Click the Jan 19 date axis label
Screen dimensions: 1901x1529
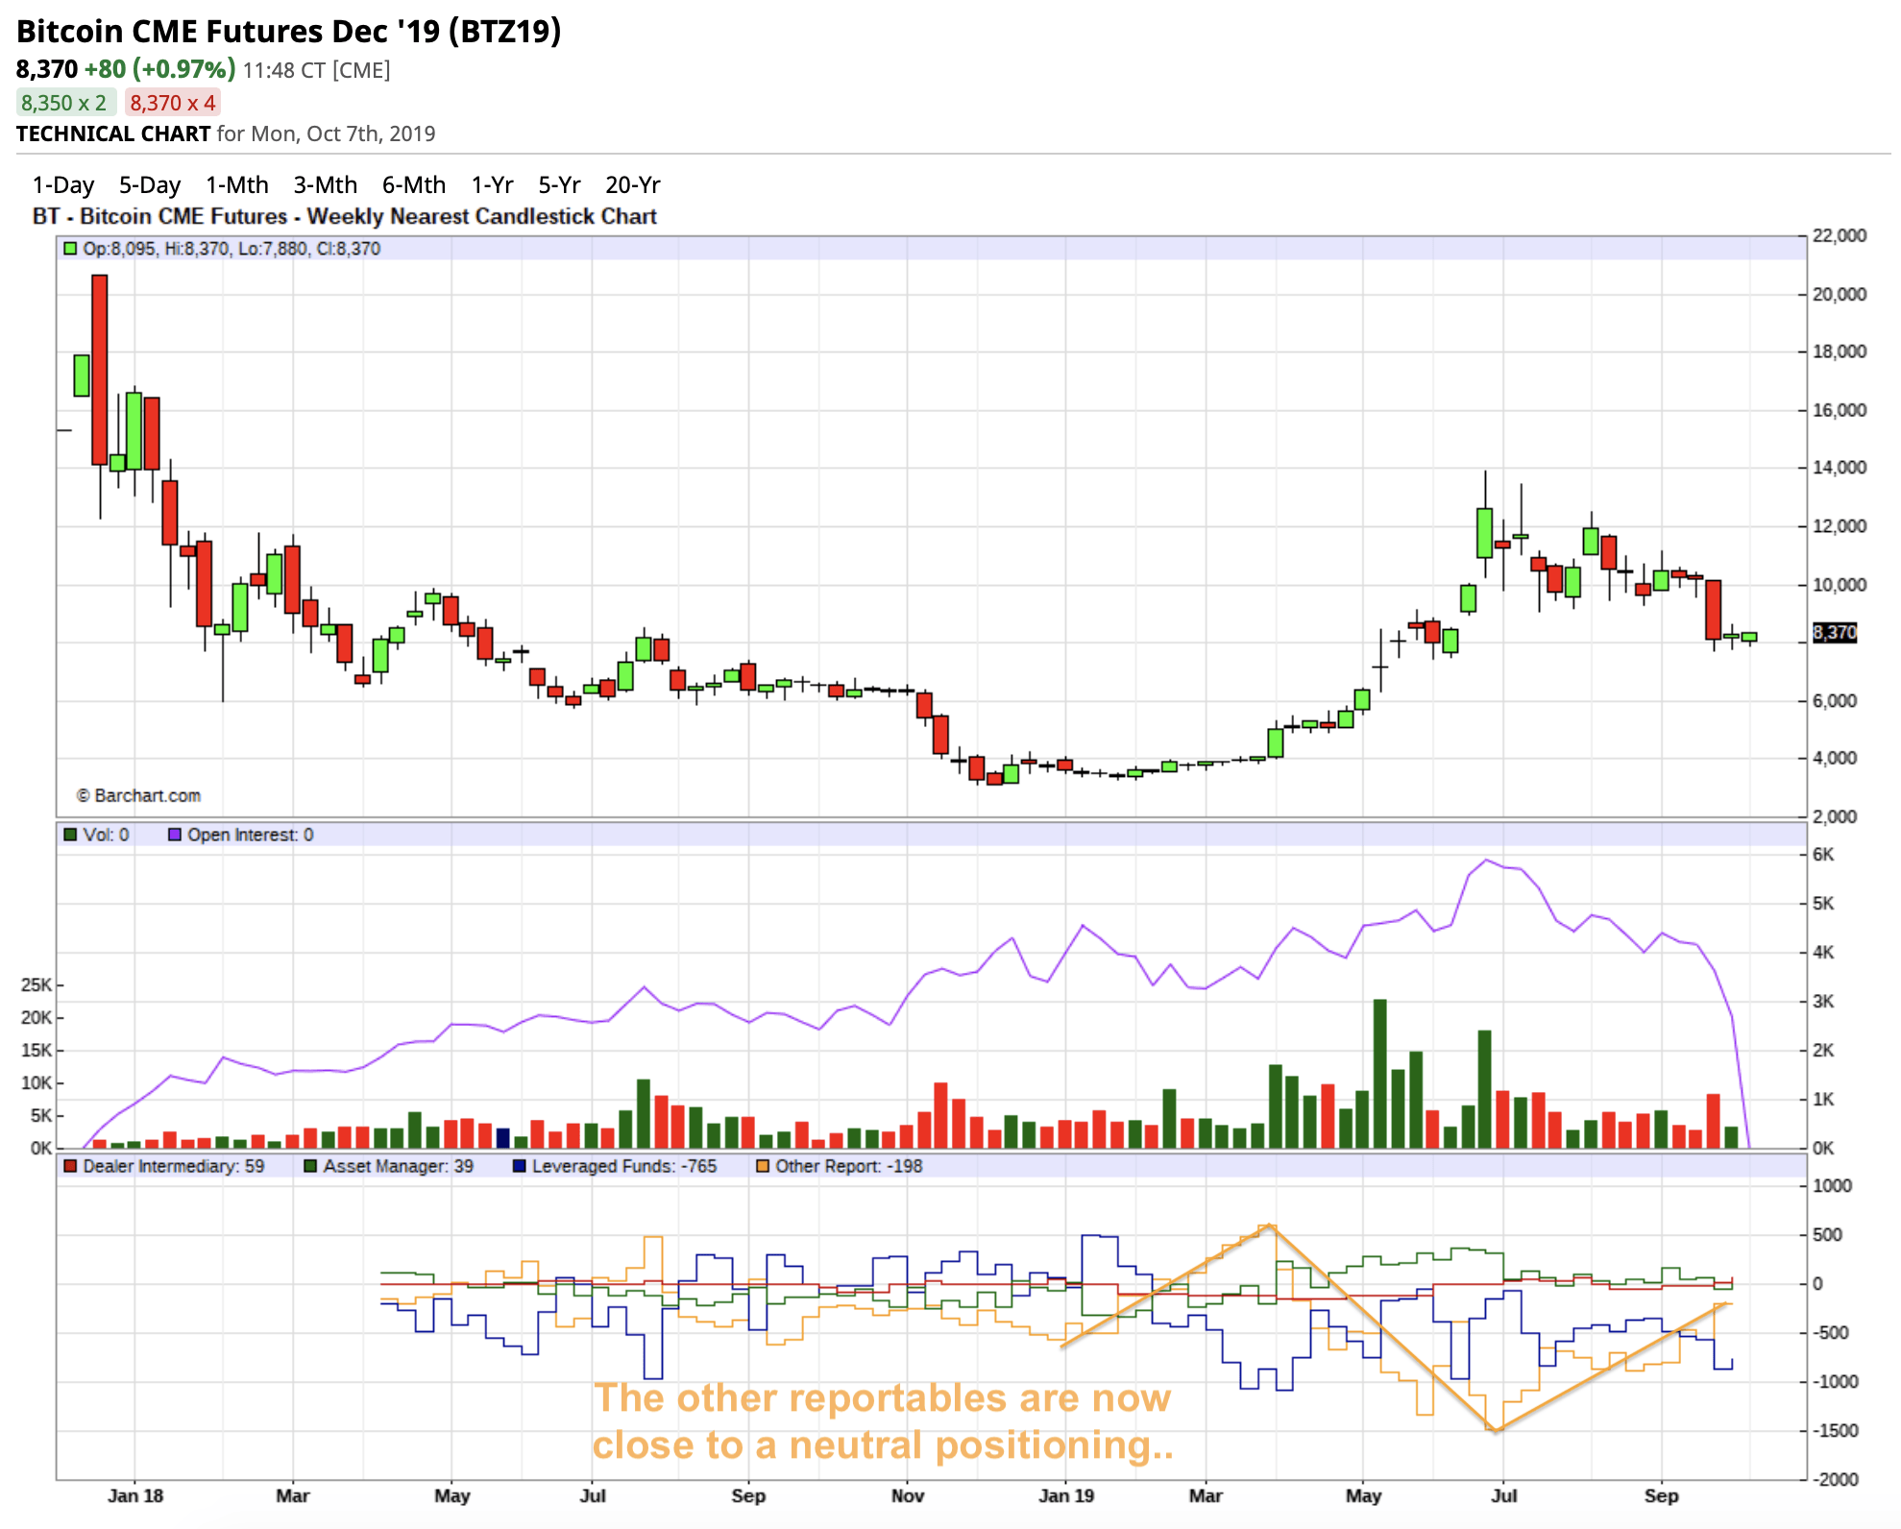click(1066, 1496)
